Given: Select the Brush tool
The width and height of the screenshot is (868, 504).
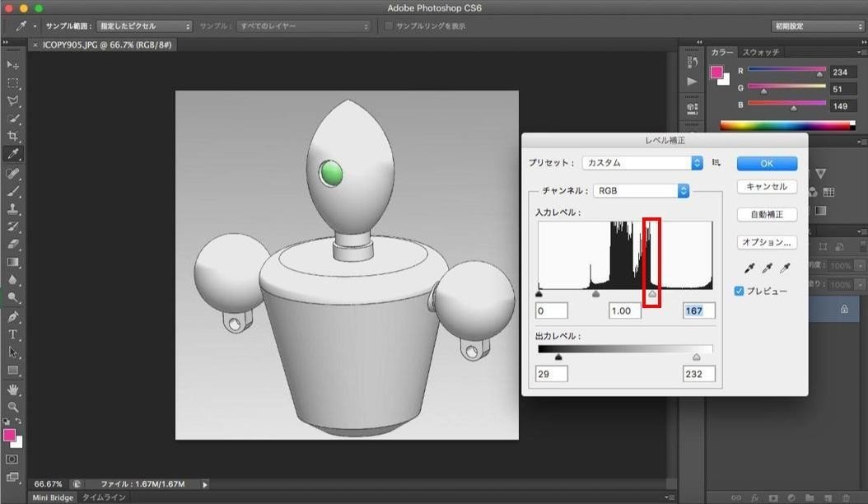Looking at the screenshot, I should pos(12,191).
